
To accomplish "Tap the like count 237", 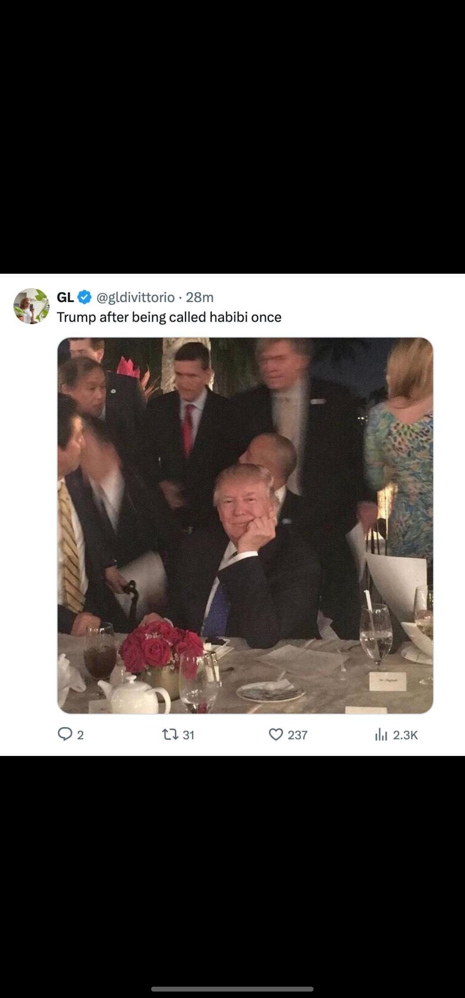I will coord(297,735).
